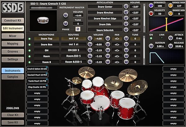Open the OH.SSD 5 routing dropdown

[x=73, y=50]
